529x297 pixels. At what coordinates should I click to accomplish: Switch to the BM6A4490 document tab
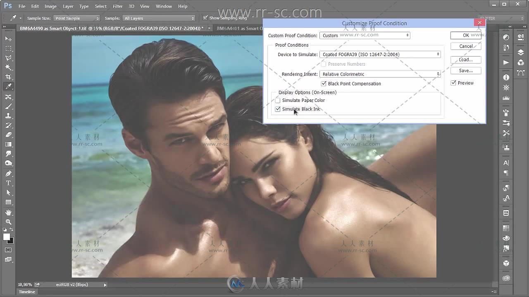coord(112,28)
